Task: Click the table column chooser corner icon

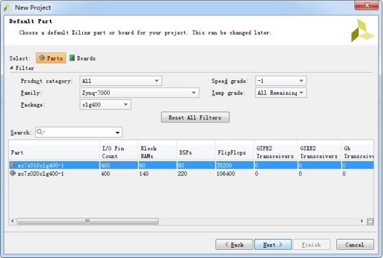Action: tap(370, 222)
